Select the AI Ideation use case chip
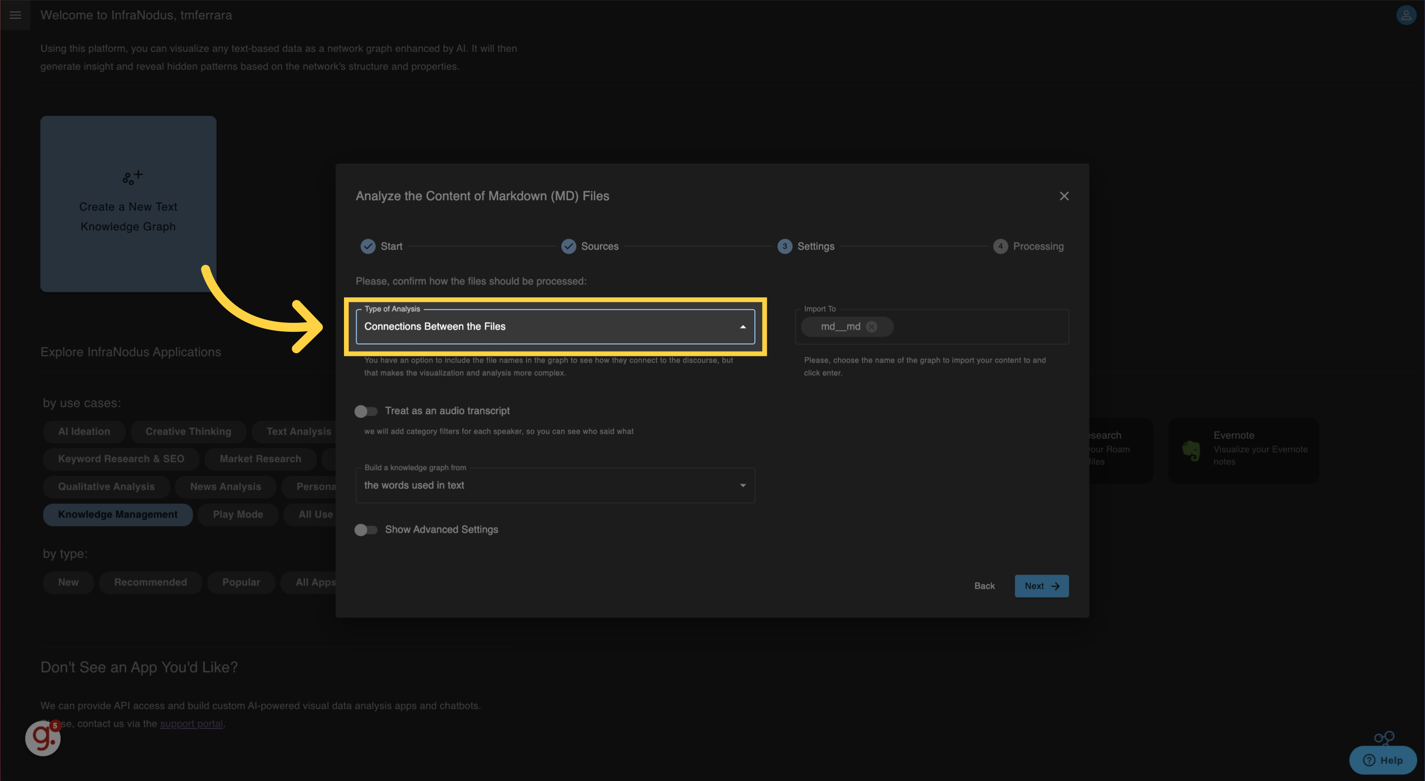This screenshot has height=781, width=1425. pyautogui.click(x=84, y=431)
